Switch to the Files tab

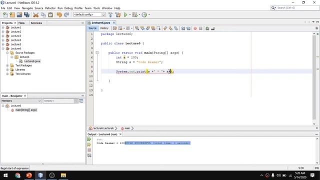pyautogui.click(x=21, y=23)
